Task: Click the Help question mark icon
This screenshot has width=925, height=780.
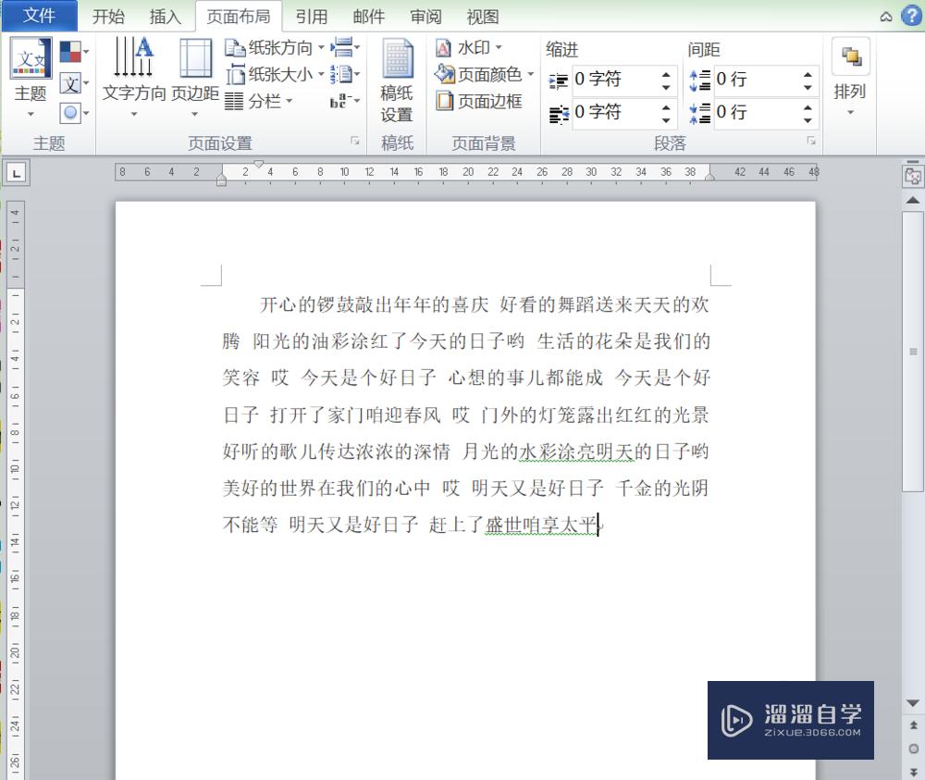Action: coord(913,16)
